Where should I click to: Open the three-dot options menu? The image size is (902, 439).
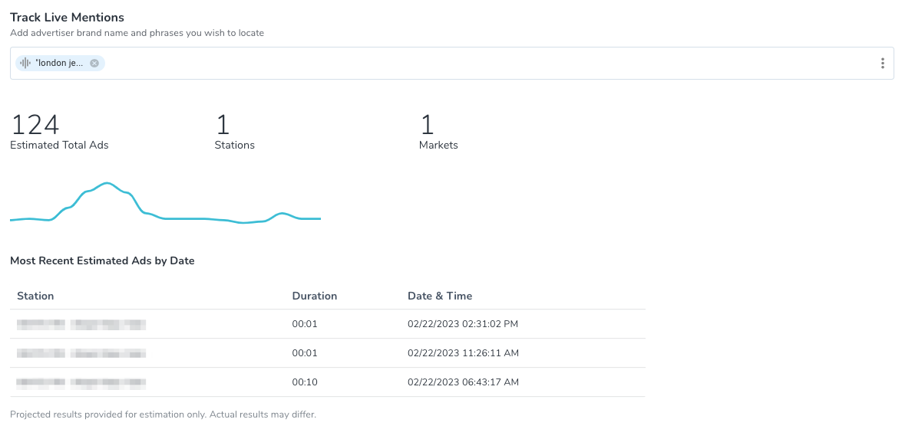pos(882,64)
